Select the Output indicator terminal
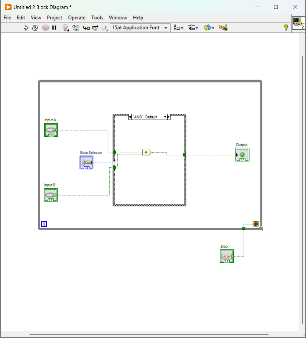This screenshot has width=306, height=338. pyautogui.click(x=242, y=154)
